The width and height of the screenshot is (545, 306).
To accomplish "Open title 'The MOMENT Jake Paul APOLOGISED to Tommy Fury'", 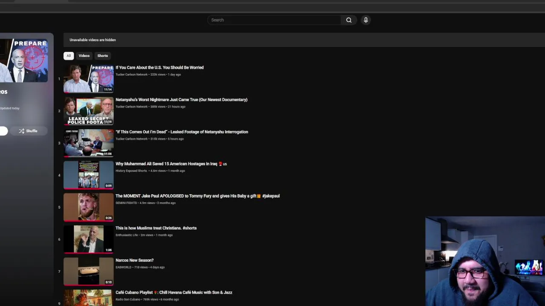I will [198, 196].
